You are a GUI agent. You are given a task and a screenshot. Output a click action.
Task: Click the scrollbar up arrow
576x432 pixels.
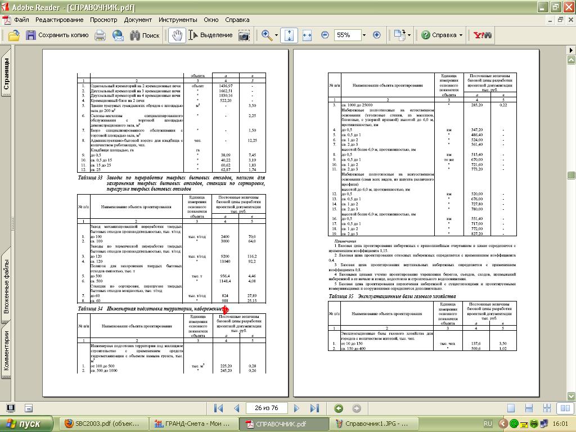click(571, 60)
